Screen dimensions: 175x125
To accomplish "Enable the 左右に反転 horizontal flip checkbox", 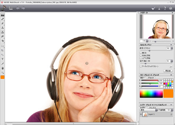I will point(141,55).
